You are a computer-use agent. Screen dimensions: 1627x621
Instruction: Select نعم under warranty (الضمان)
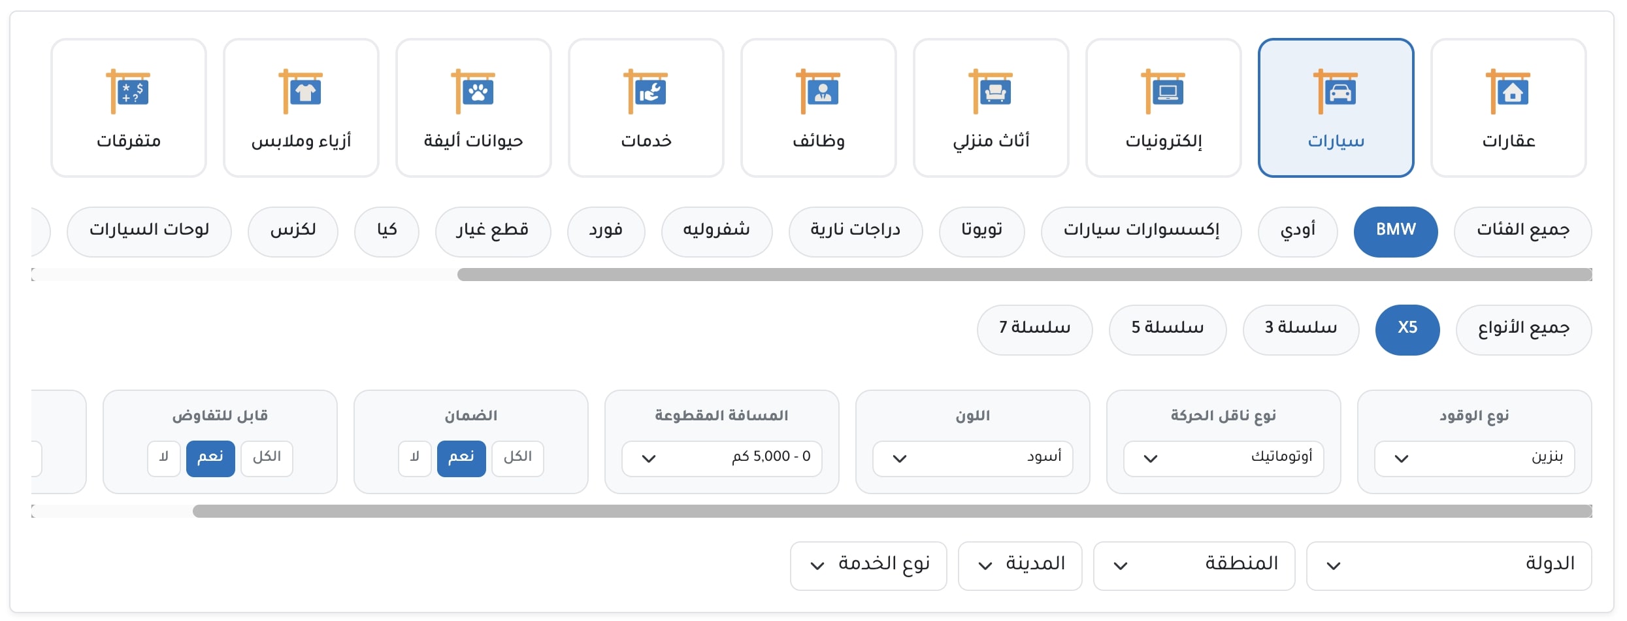point(461,457)
